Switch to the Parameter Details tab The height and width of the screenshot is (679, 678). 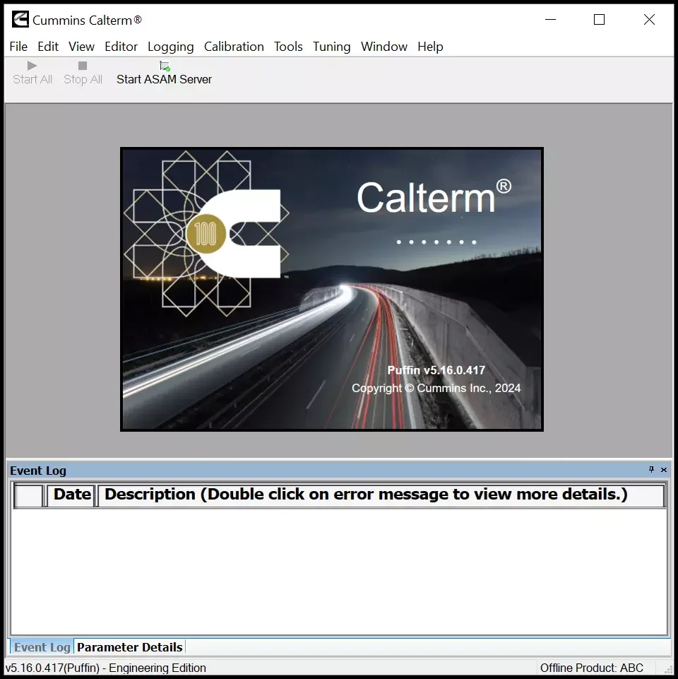[x=129, y=646]
